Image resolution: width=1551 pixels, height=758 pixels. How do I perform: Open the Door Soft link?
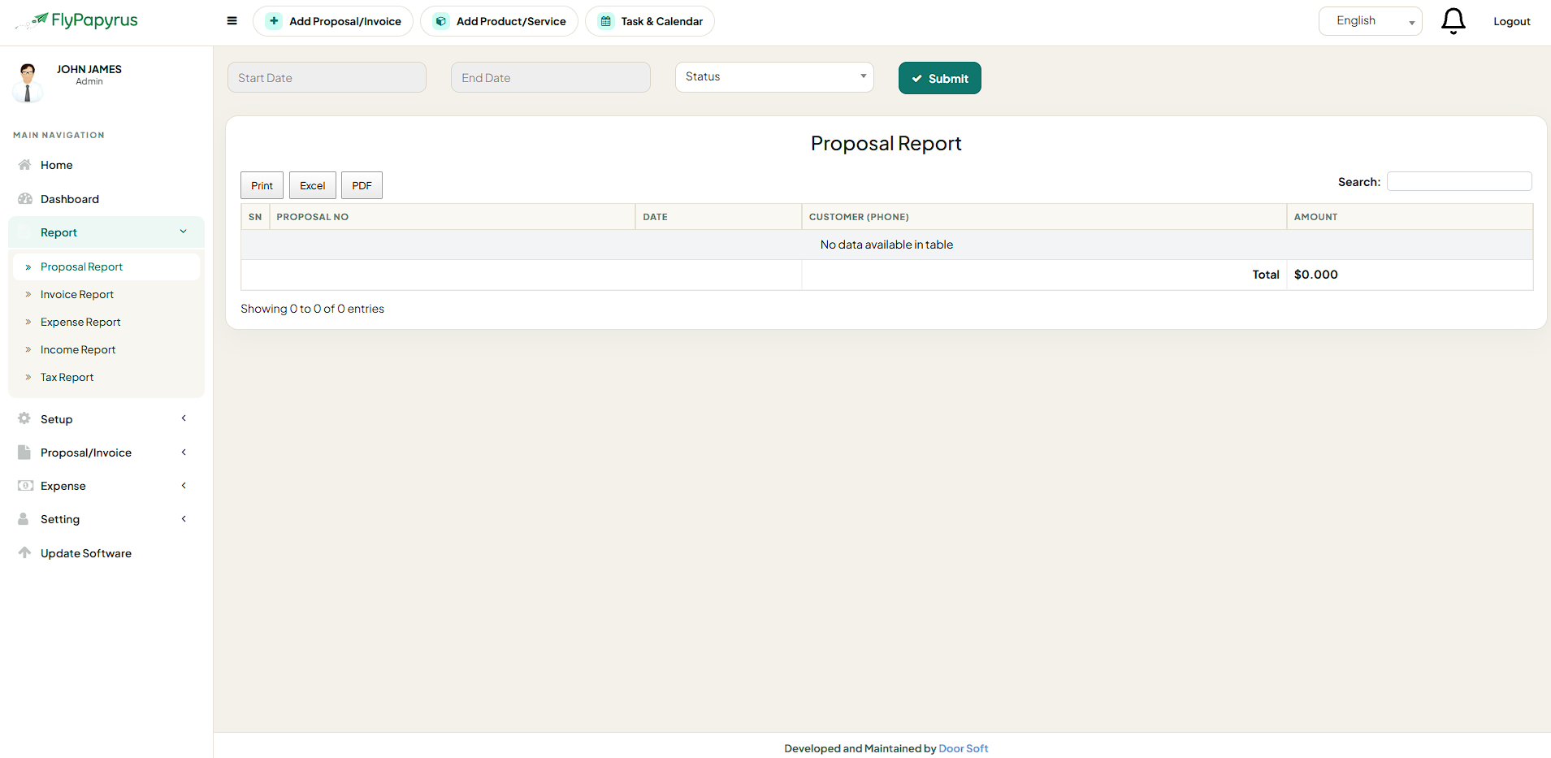click(x=964, y=748)
